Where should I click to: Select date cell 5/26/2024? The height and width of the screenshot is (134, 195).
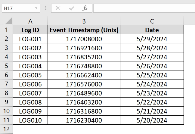coord(152,66)
